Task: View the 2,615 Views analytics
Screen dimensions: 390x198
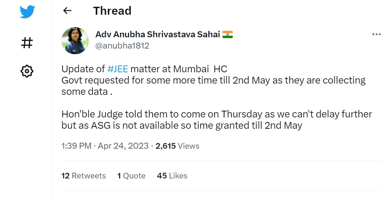Action: pos(178,146)
